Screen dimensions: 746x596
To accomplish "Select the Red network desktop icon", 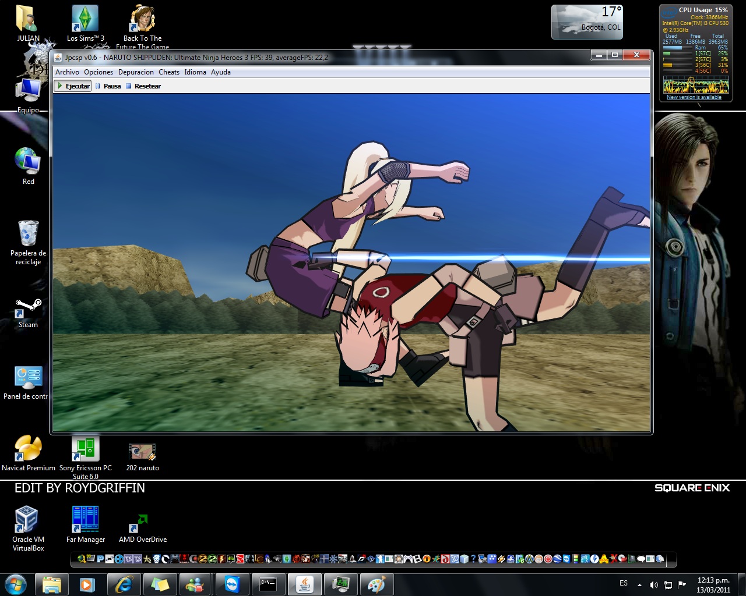I will coord(28,166).
